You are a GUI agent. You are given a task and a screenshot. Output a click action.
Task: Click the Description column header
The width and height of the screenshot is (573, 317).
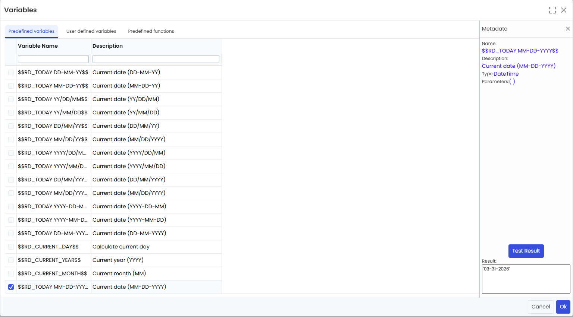[x=107, y=46]
